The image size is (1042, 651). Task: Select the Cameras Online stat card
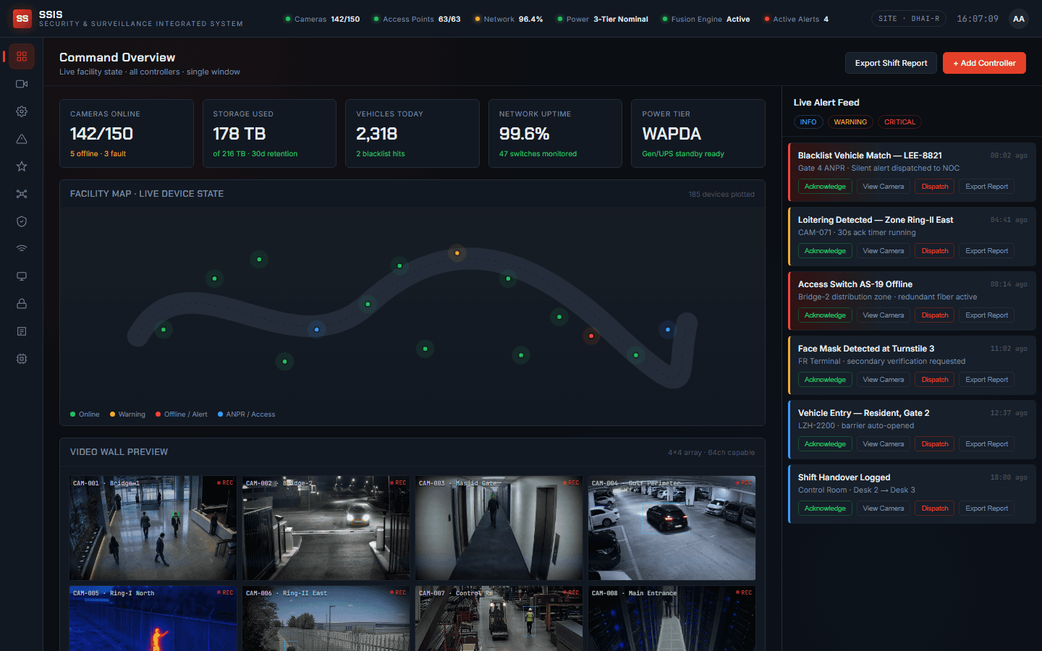point(127,134)
